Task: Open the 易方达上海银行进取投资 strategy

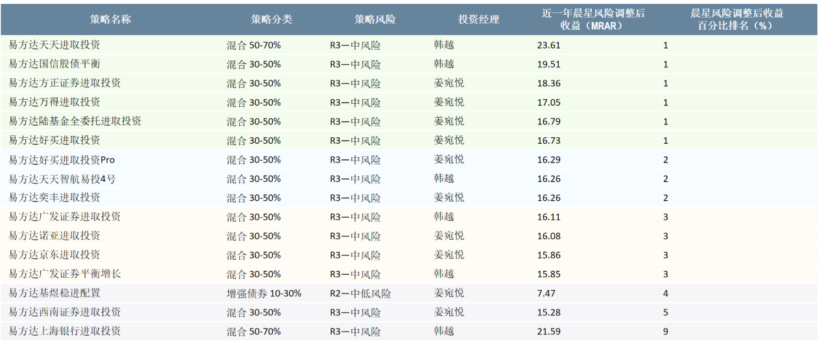Action: 65,331
